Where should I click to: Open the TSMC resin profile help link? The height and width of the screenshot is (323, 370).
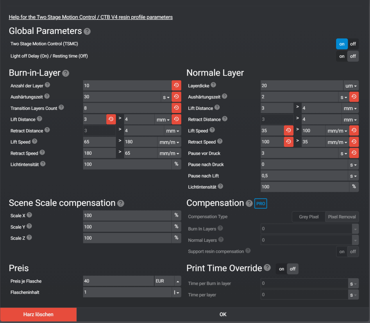pyautogui.click(x=91, y=17)
